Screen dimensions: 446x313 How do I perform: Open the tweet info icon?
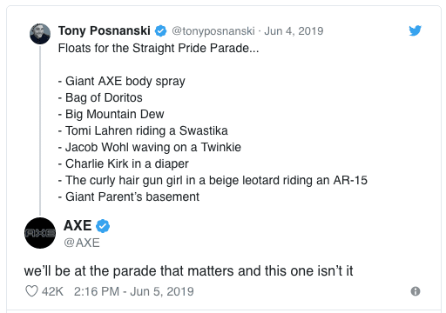[x=416, y=291]
